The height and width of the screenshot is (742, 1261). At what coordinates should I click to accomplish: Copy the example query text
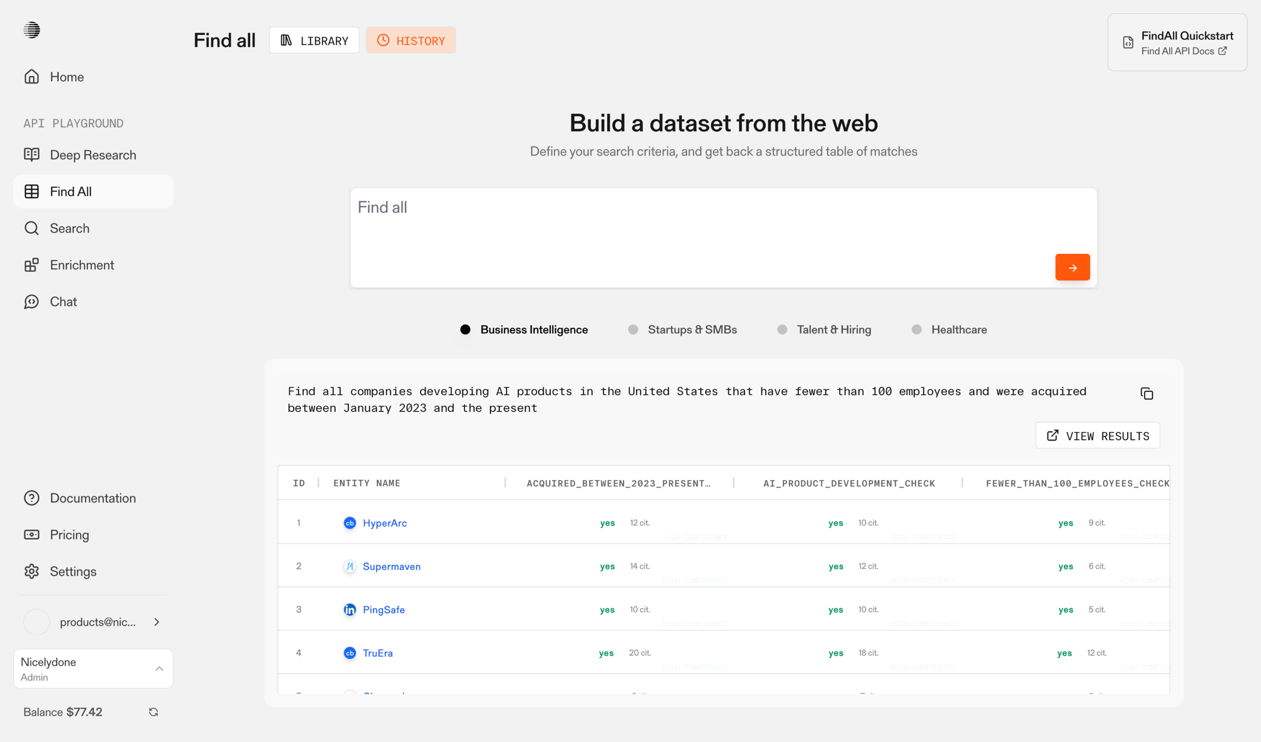1147,394
